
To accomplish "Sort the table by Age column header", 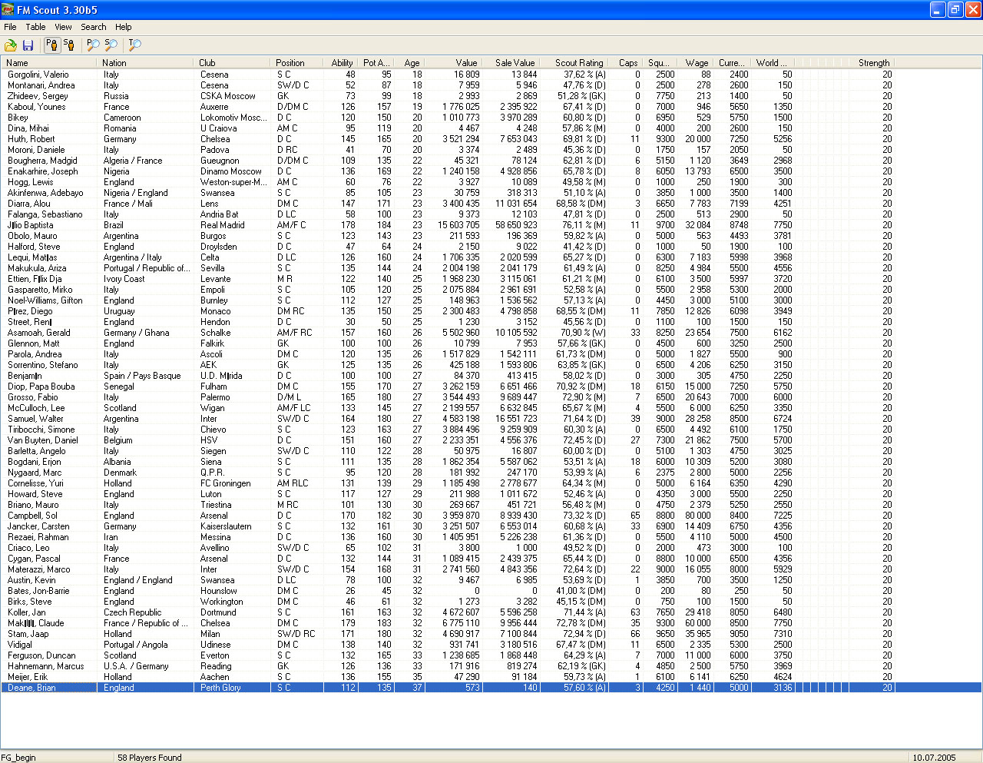I will (412, 63).
